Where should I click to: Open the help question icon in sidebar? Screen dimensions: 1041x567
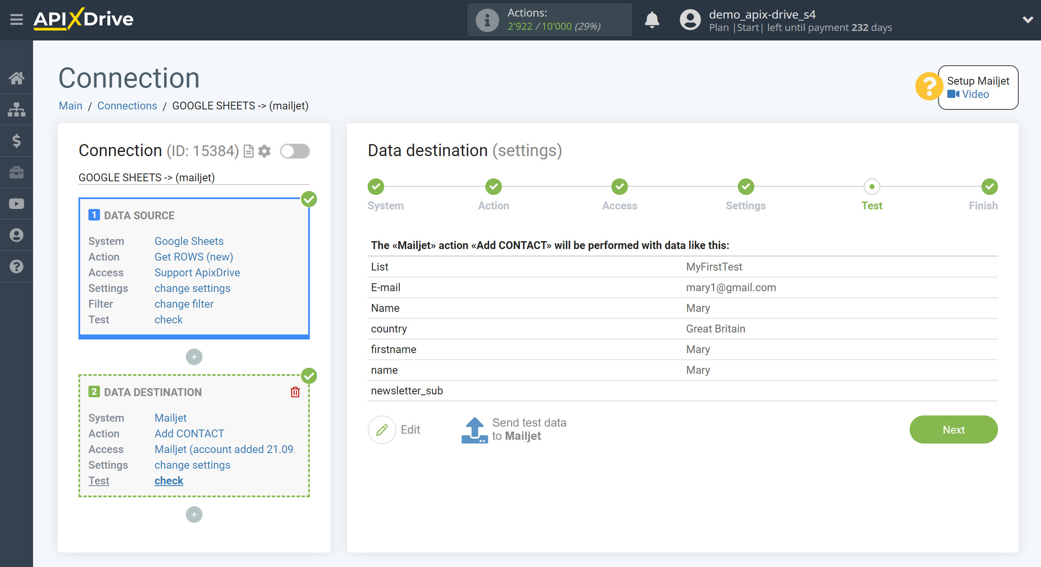pyautogui.click(x=17, y=266)
